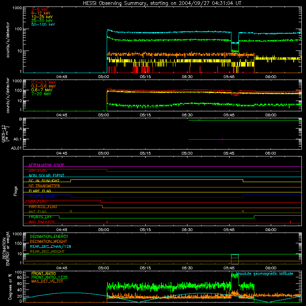Select the 25-50 keV legend label
Viewport: 306px width, 306px height.
coord(42,21)
